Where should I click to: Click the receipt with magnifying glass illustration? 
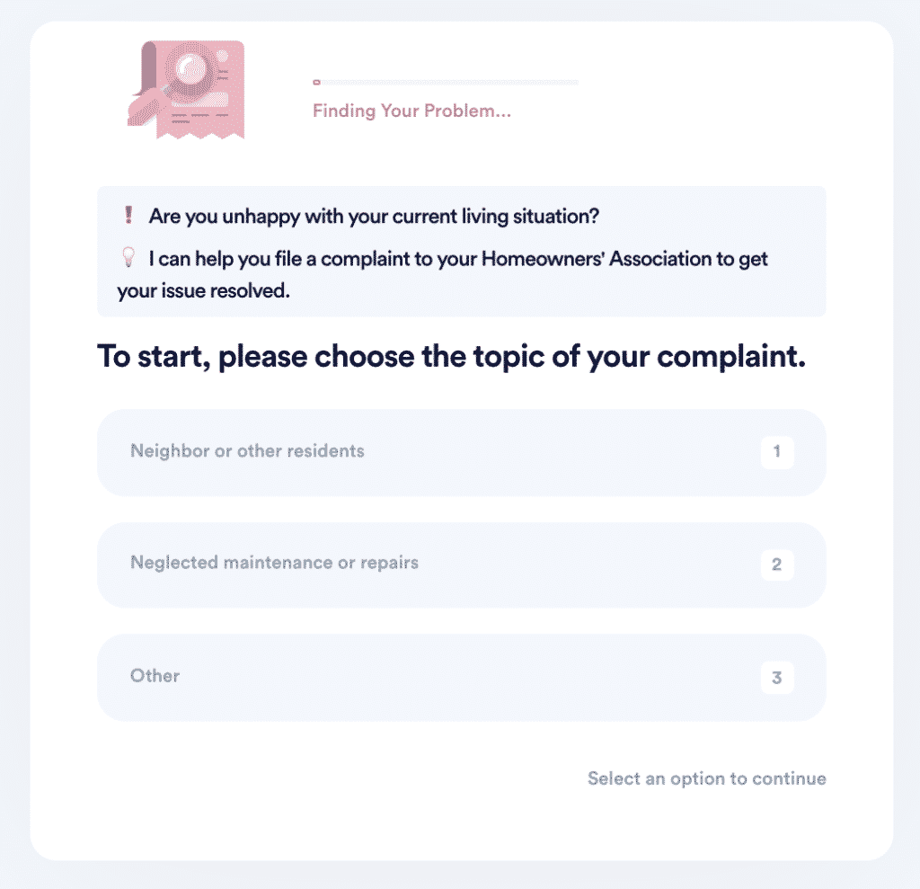coord(184,88)
